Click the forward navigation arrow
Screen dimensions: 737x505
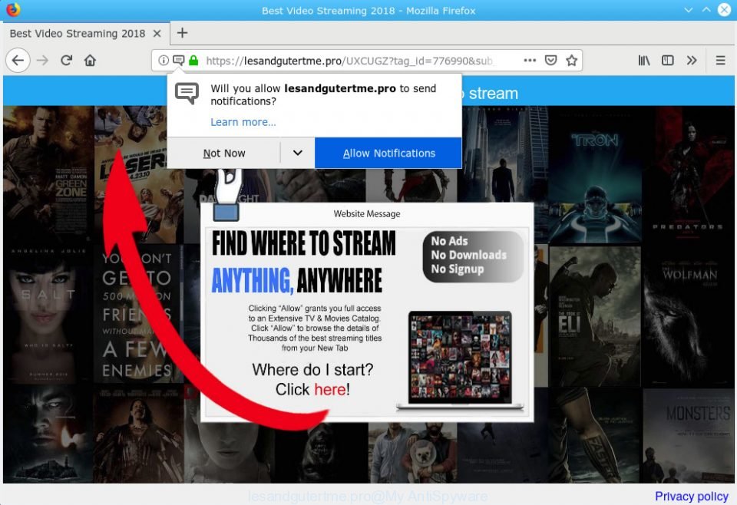tap(43, 61)
